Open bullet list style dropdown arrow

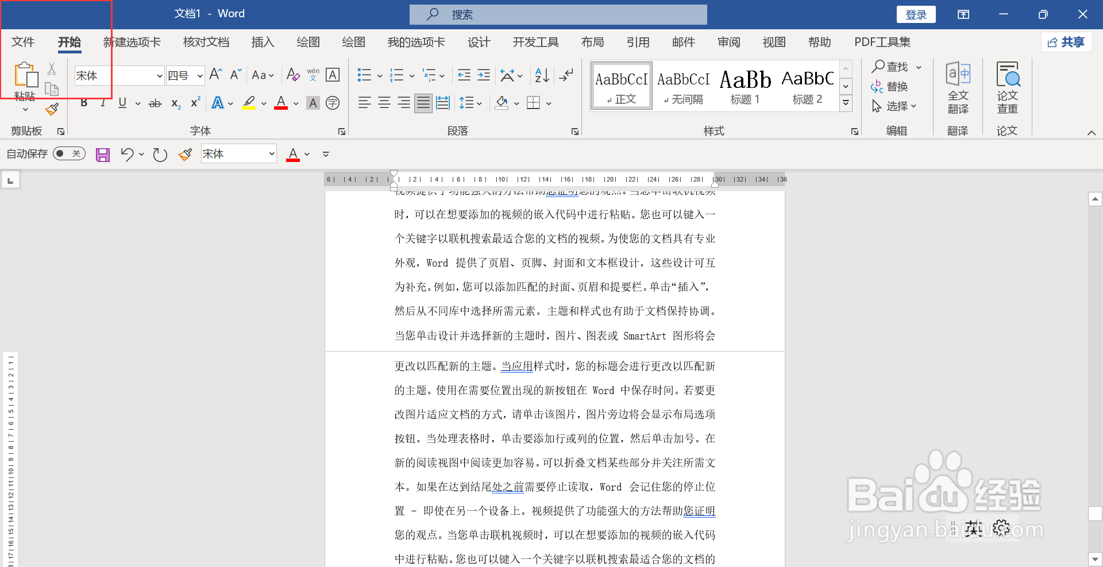click(x=380, y=75)
